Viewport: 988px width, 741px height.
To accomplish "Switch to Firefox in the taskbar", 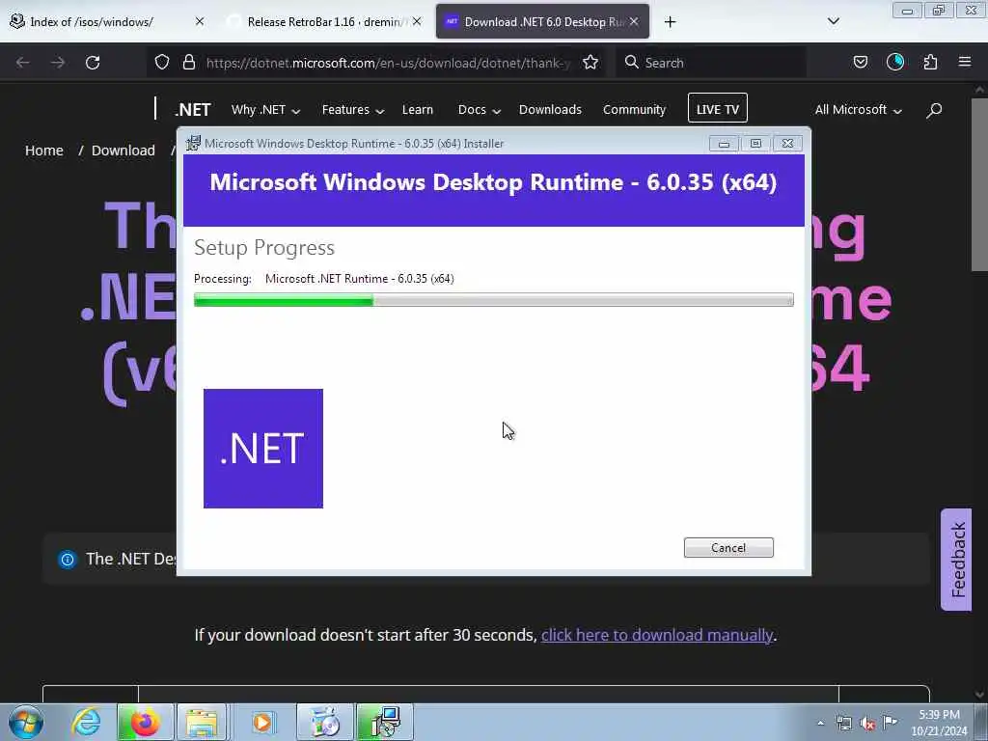I will click(x=145, y=722).
